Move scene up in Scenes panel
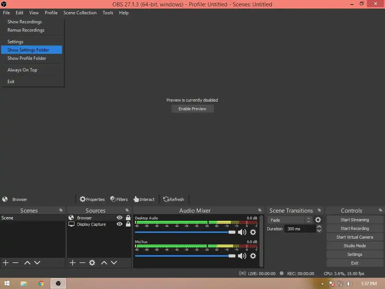This screenshot has width=385, height=289. tap(27, 262)
